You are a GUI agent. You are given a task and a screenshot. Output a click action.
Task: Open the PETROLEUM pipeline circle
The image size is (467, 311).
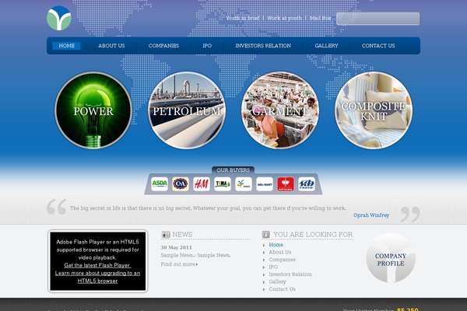[187, 110]
